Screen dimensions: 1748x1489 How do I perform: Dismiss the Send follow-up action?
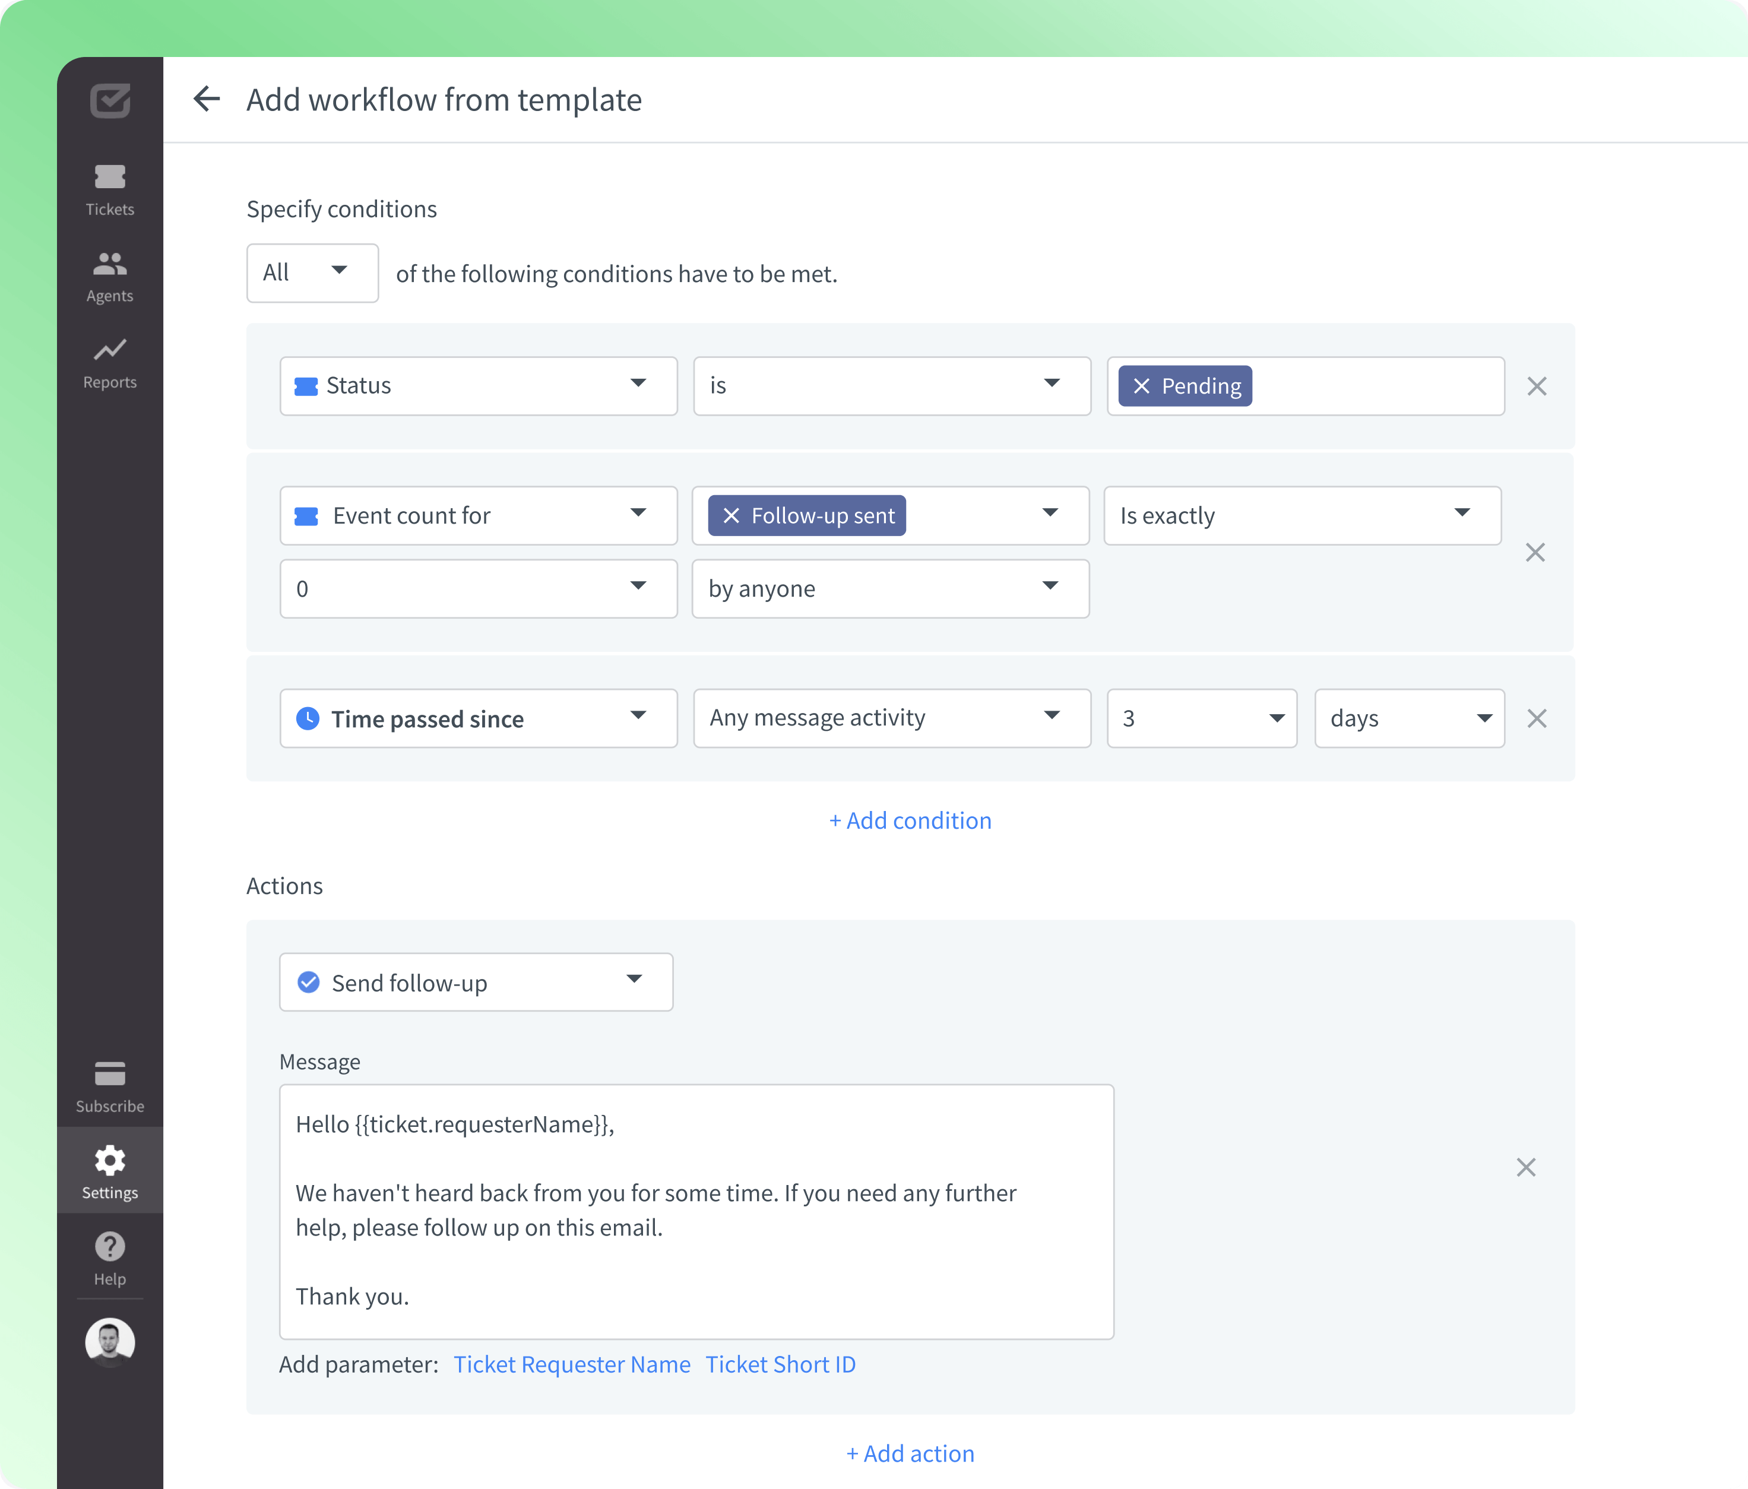1526,1167
